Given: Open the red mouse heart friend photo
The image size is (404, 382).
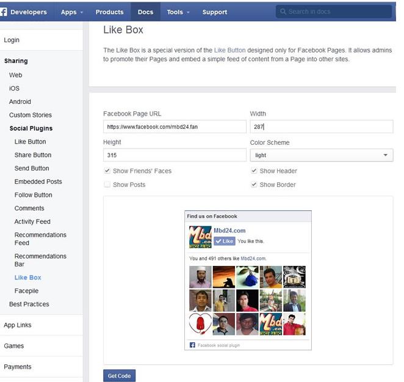Looking at the screenshot, I should [200, 324].
